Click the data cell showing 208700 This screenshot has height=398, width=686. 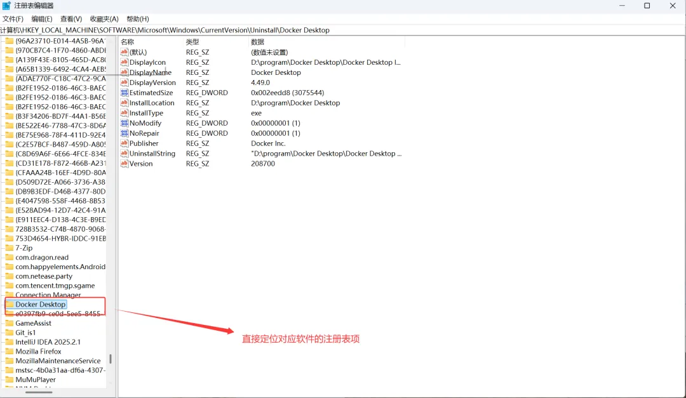tap(263, 164)
